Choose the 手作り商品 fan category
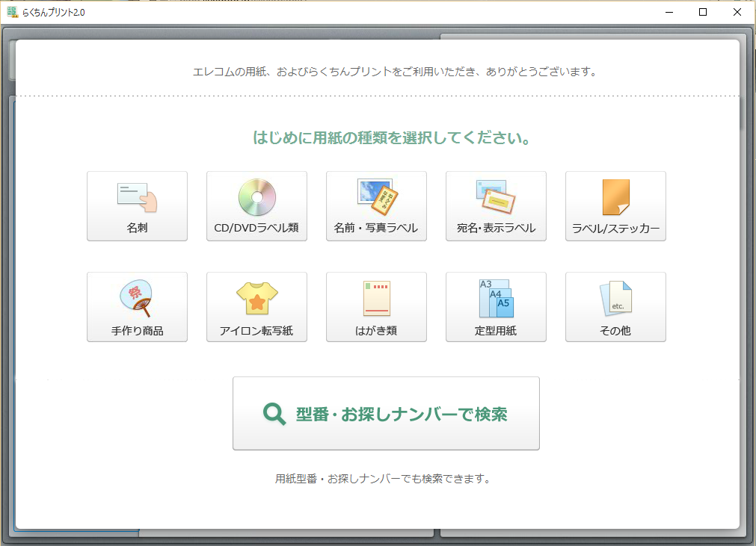The image size is (756, 546). (x=137, y=307)
